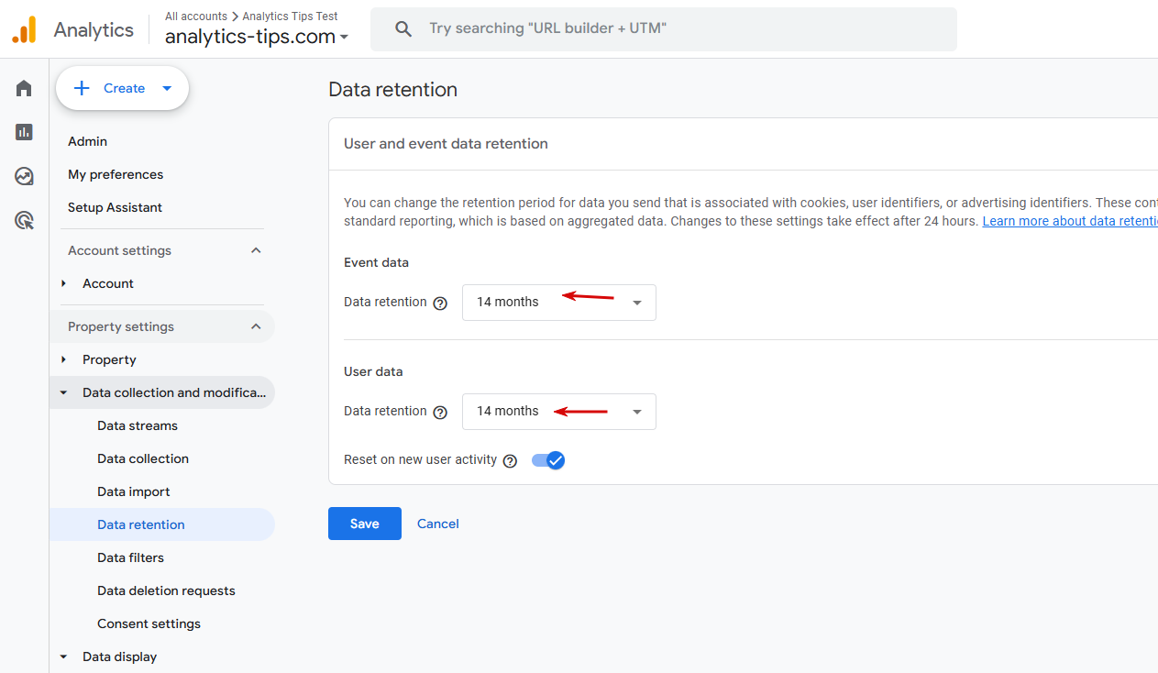Open Data streams in the sidebar

coord(138,425)
